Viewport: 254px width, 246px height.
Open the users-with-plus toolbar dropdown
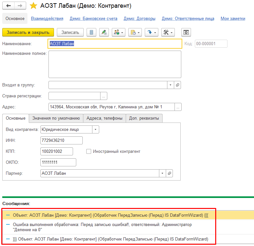tap(118, 32)
